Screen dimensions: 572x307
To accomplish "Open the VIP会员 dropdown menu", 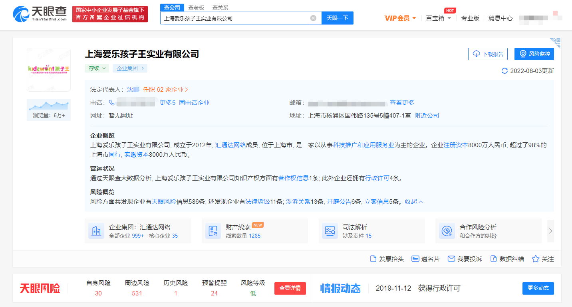I will click(400, 18).
